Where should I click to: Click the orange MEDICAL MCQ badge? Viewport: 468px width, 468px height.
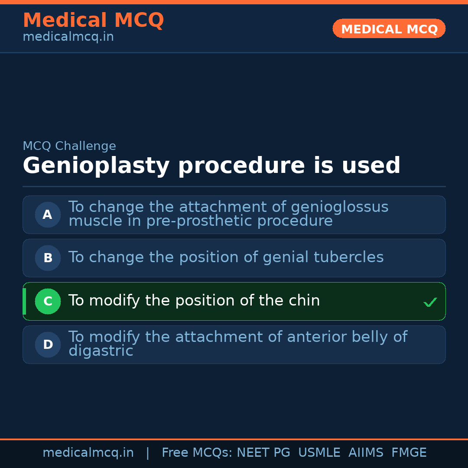click(x=389, y=29)
